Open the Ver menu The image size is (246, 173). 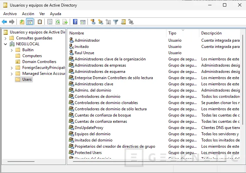(x=42, y=14)
